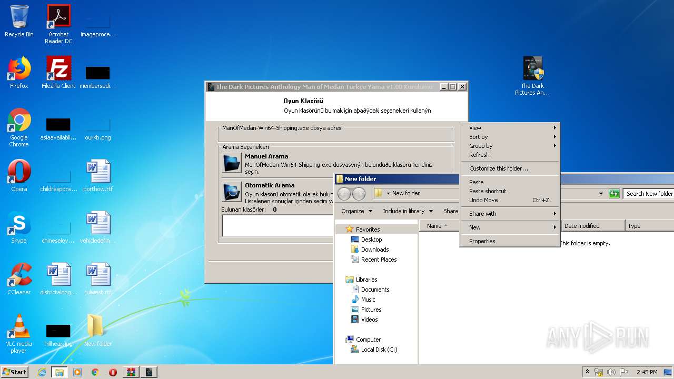Expand the New submenu in context menu

point(510,227)
